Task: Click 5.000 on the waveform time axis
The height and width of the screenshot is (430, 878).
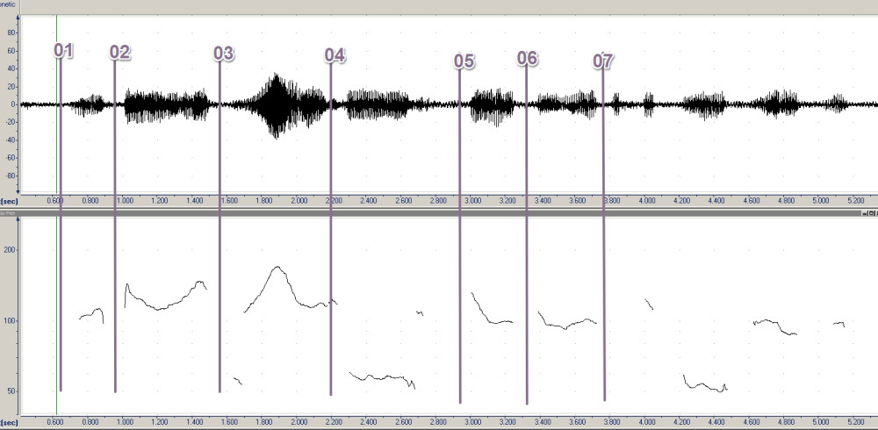Action: tap(820, 200)
